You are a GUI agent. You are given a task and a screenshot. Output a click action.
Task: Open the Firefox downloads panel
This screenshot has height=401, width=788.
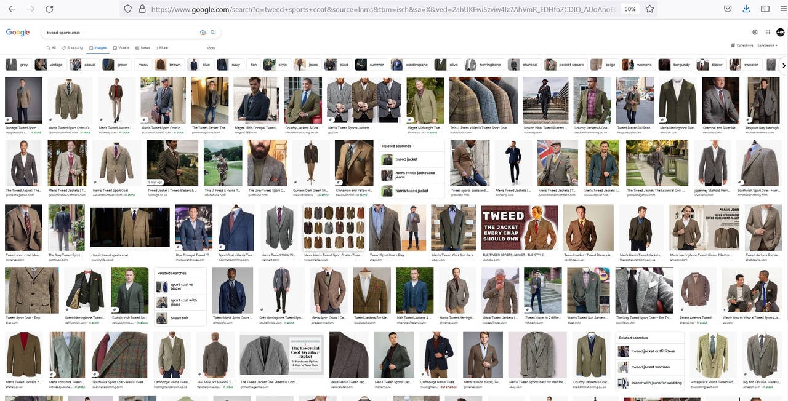point(746,9)
